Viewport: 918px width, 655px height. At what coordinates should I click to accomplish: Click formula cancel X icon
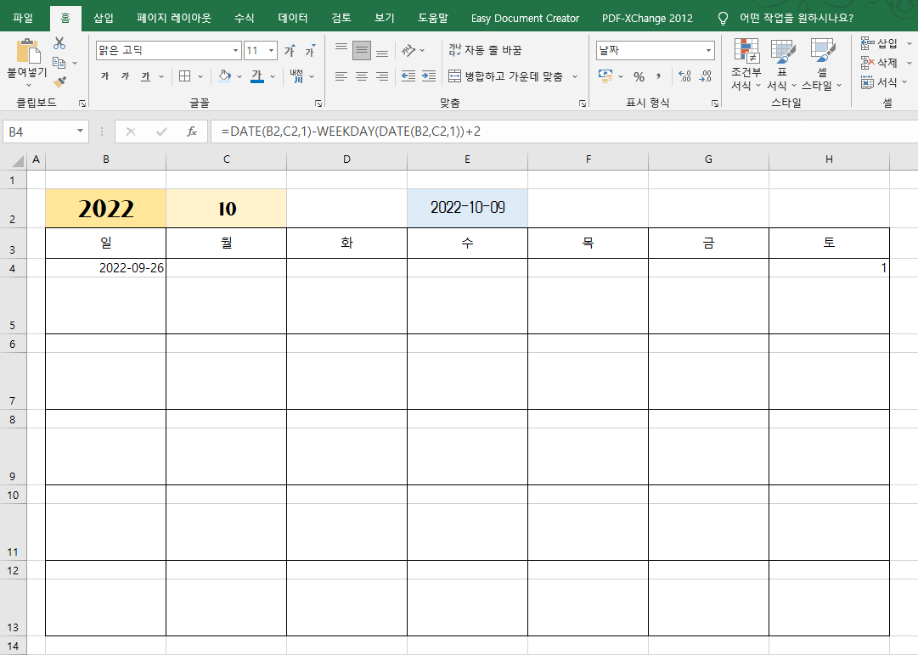pos(131,132)
